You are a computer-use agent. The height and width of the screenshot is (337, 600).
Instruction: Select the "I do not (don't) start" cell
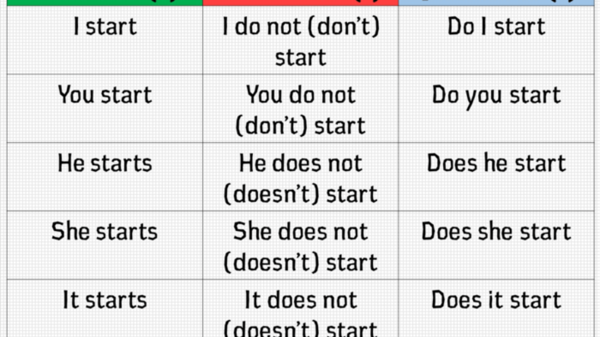300,41
